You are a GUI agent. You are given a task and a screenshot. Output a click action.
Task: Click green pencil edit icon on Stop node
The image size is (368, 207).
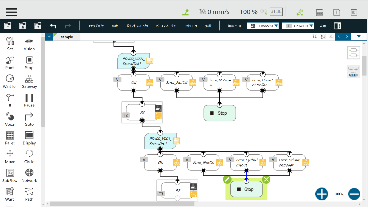pyautogui.click(x=227, y=179)
